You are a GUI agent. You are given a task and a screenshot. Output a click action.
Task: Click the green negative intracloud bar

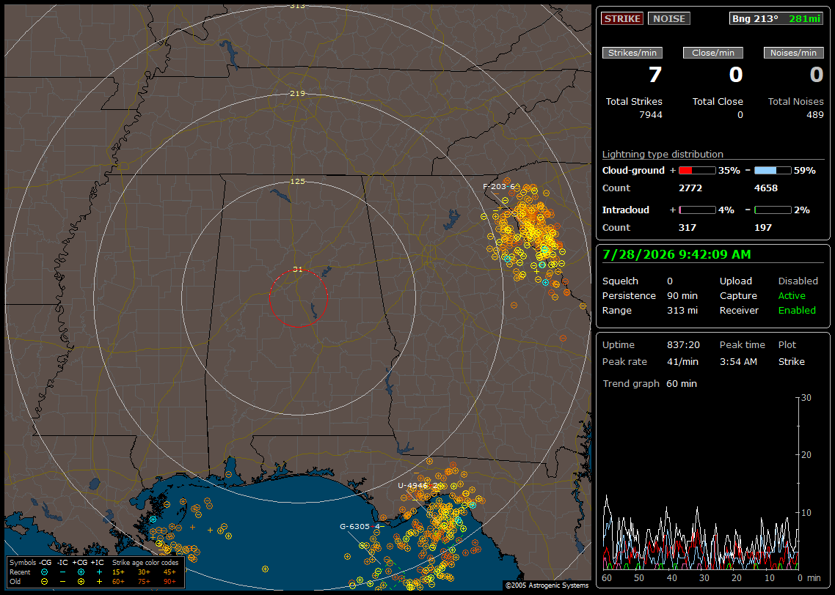coord(773,210)
